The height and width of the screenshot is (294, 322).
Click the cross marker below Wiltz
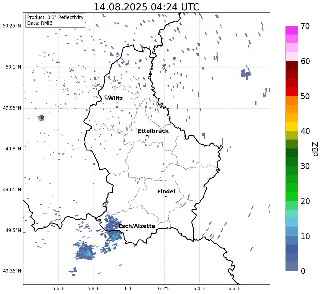pos(117,103)
